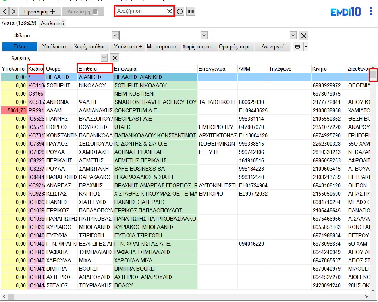Expand the first Φίλτρα dropdown
The height and width of the screenshot is (302, 378).
pos(116,35)
